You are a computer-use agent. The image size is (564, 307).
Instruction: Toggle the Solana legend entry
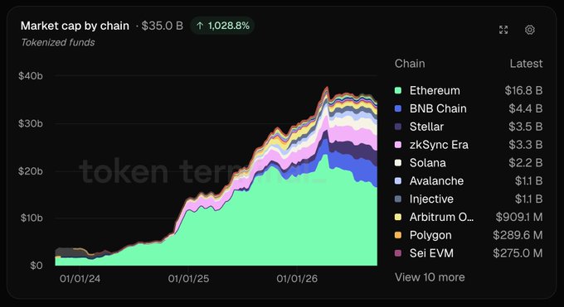[x=469, y=163]
